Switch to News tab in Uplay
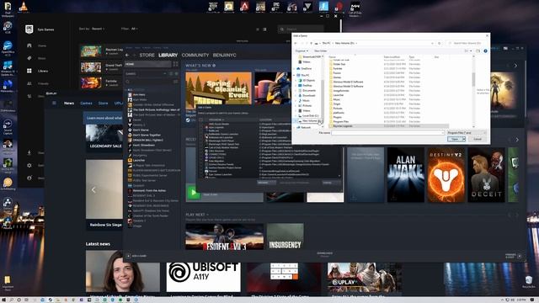 pos(69,103)
